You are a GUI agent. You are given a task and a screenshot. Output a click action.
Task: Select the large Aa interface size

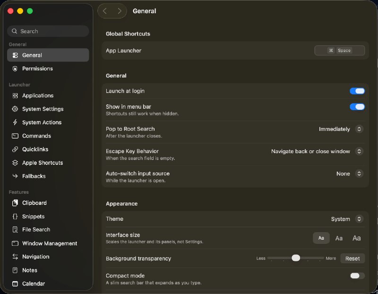click(357, 238)
